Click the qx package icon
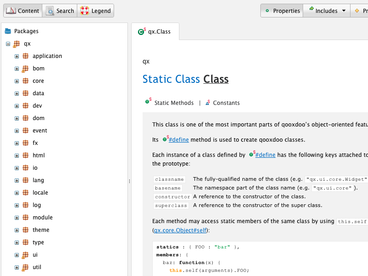This screenshot has width=368, height=276. 17,44
